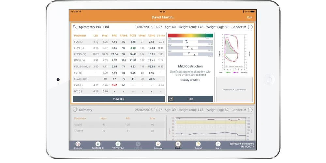Open the Tutorial icon

[198, 144]
